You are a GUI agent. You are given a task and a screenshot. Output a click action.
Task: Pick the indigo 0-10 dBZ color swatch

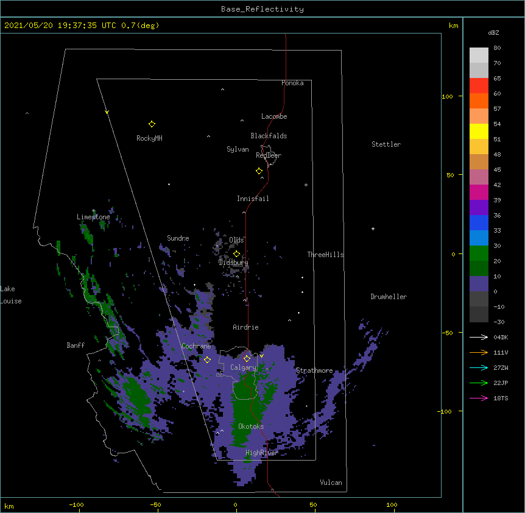479,284
